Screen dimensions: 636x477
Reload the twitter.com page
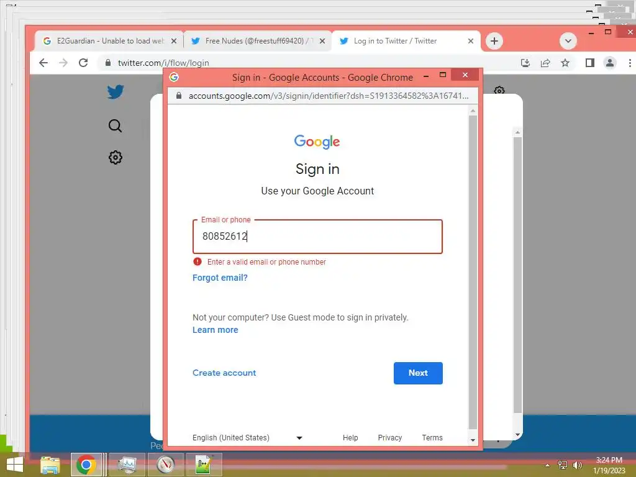point(83,63)
